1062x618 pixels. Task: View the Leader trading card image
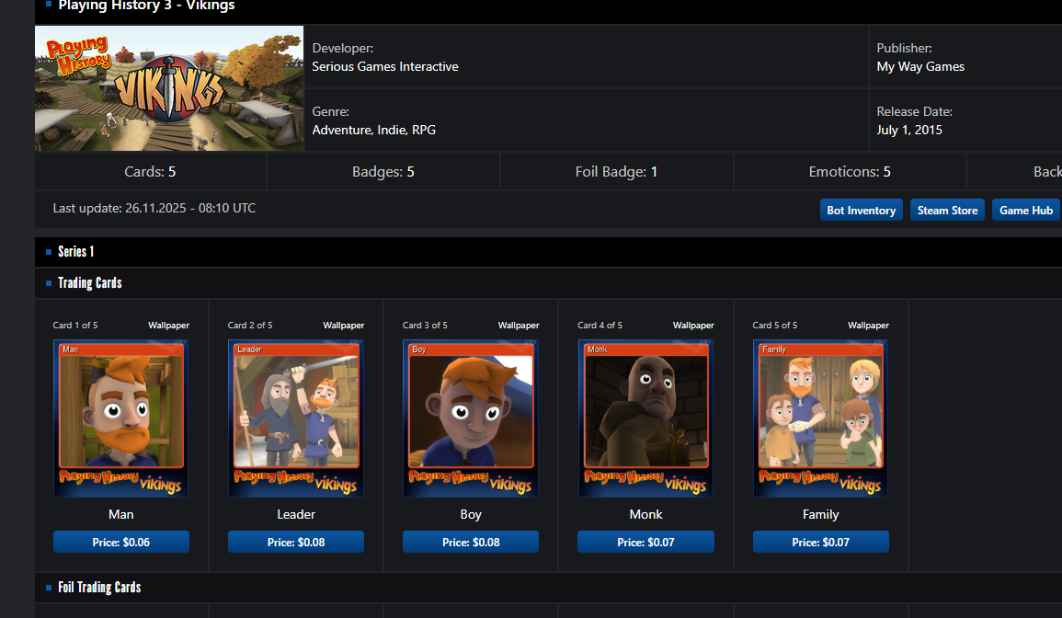point(296,418)
